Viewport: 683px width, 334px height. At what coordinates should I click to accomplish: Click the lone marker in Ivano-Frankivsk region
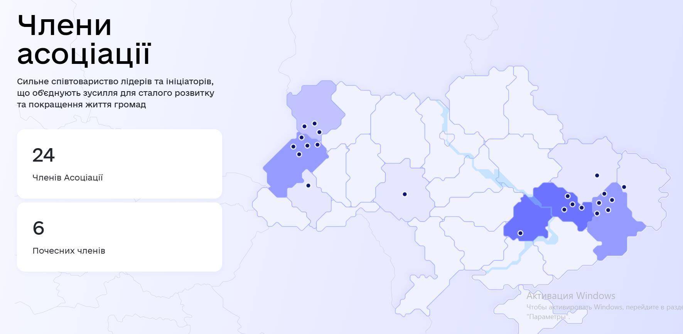308,185
